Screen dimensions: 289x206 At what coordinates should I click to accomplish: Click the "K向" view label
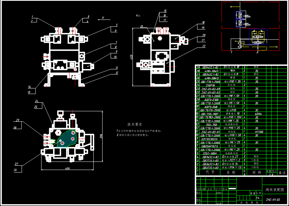click(x=138, y=16)
